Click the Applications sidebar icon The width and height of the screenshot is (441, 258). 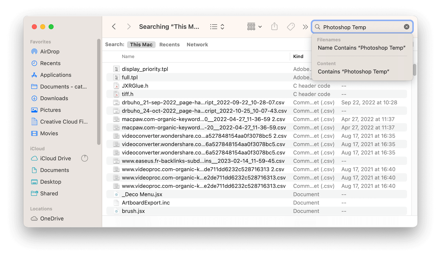pyautogui.click(x=34, y=75)
